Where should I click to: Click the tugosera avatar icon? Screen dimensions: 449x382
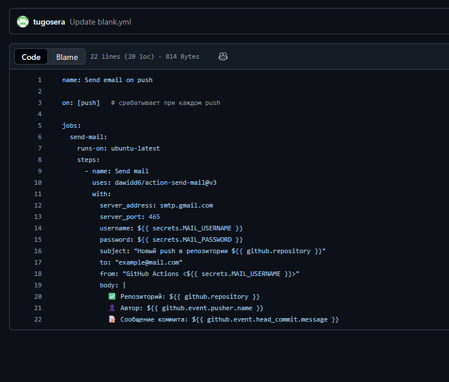23,22
